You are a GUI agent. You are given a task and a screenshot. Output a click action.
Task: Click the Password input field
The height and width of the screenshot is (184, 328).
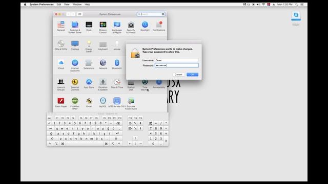pyautogui.click(x=176, y=65)
